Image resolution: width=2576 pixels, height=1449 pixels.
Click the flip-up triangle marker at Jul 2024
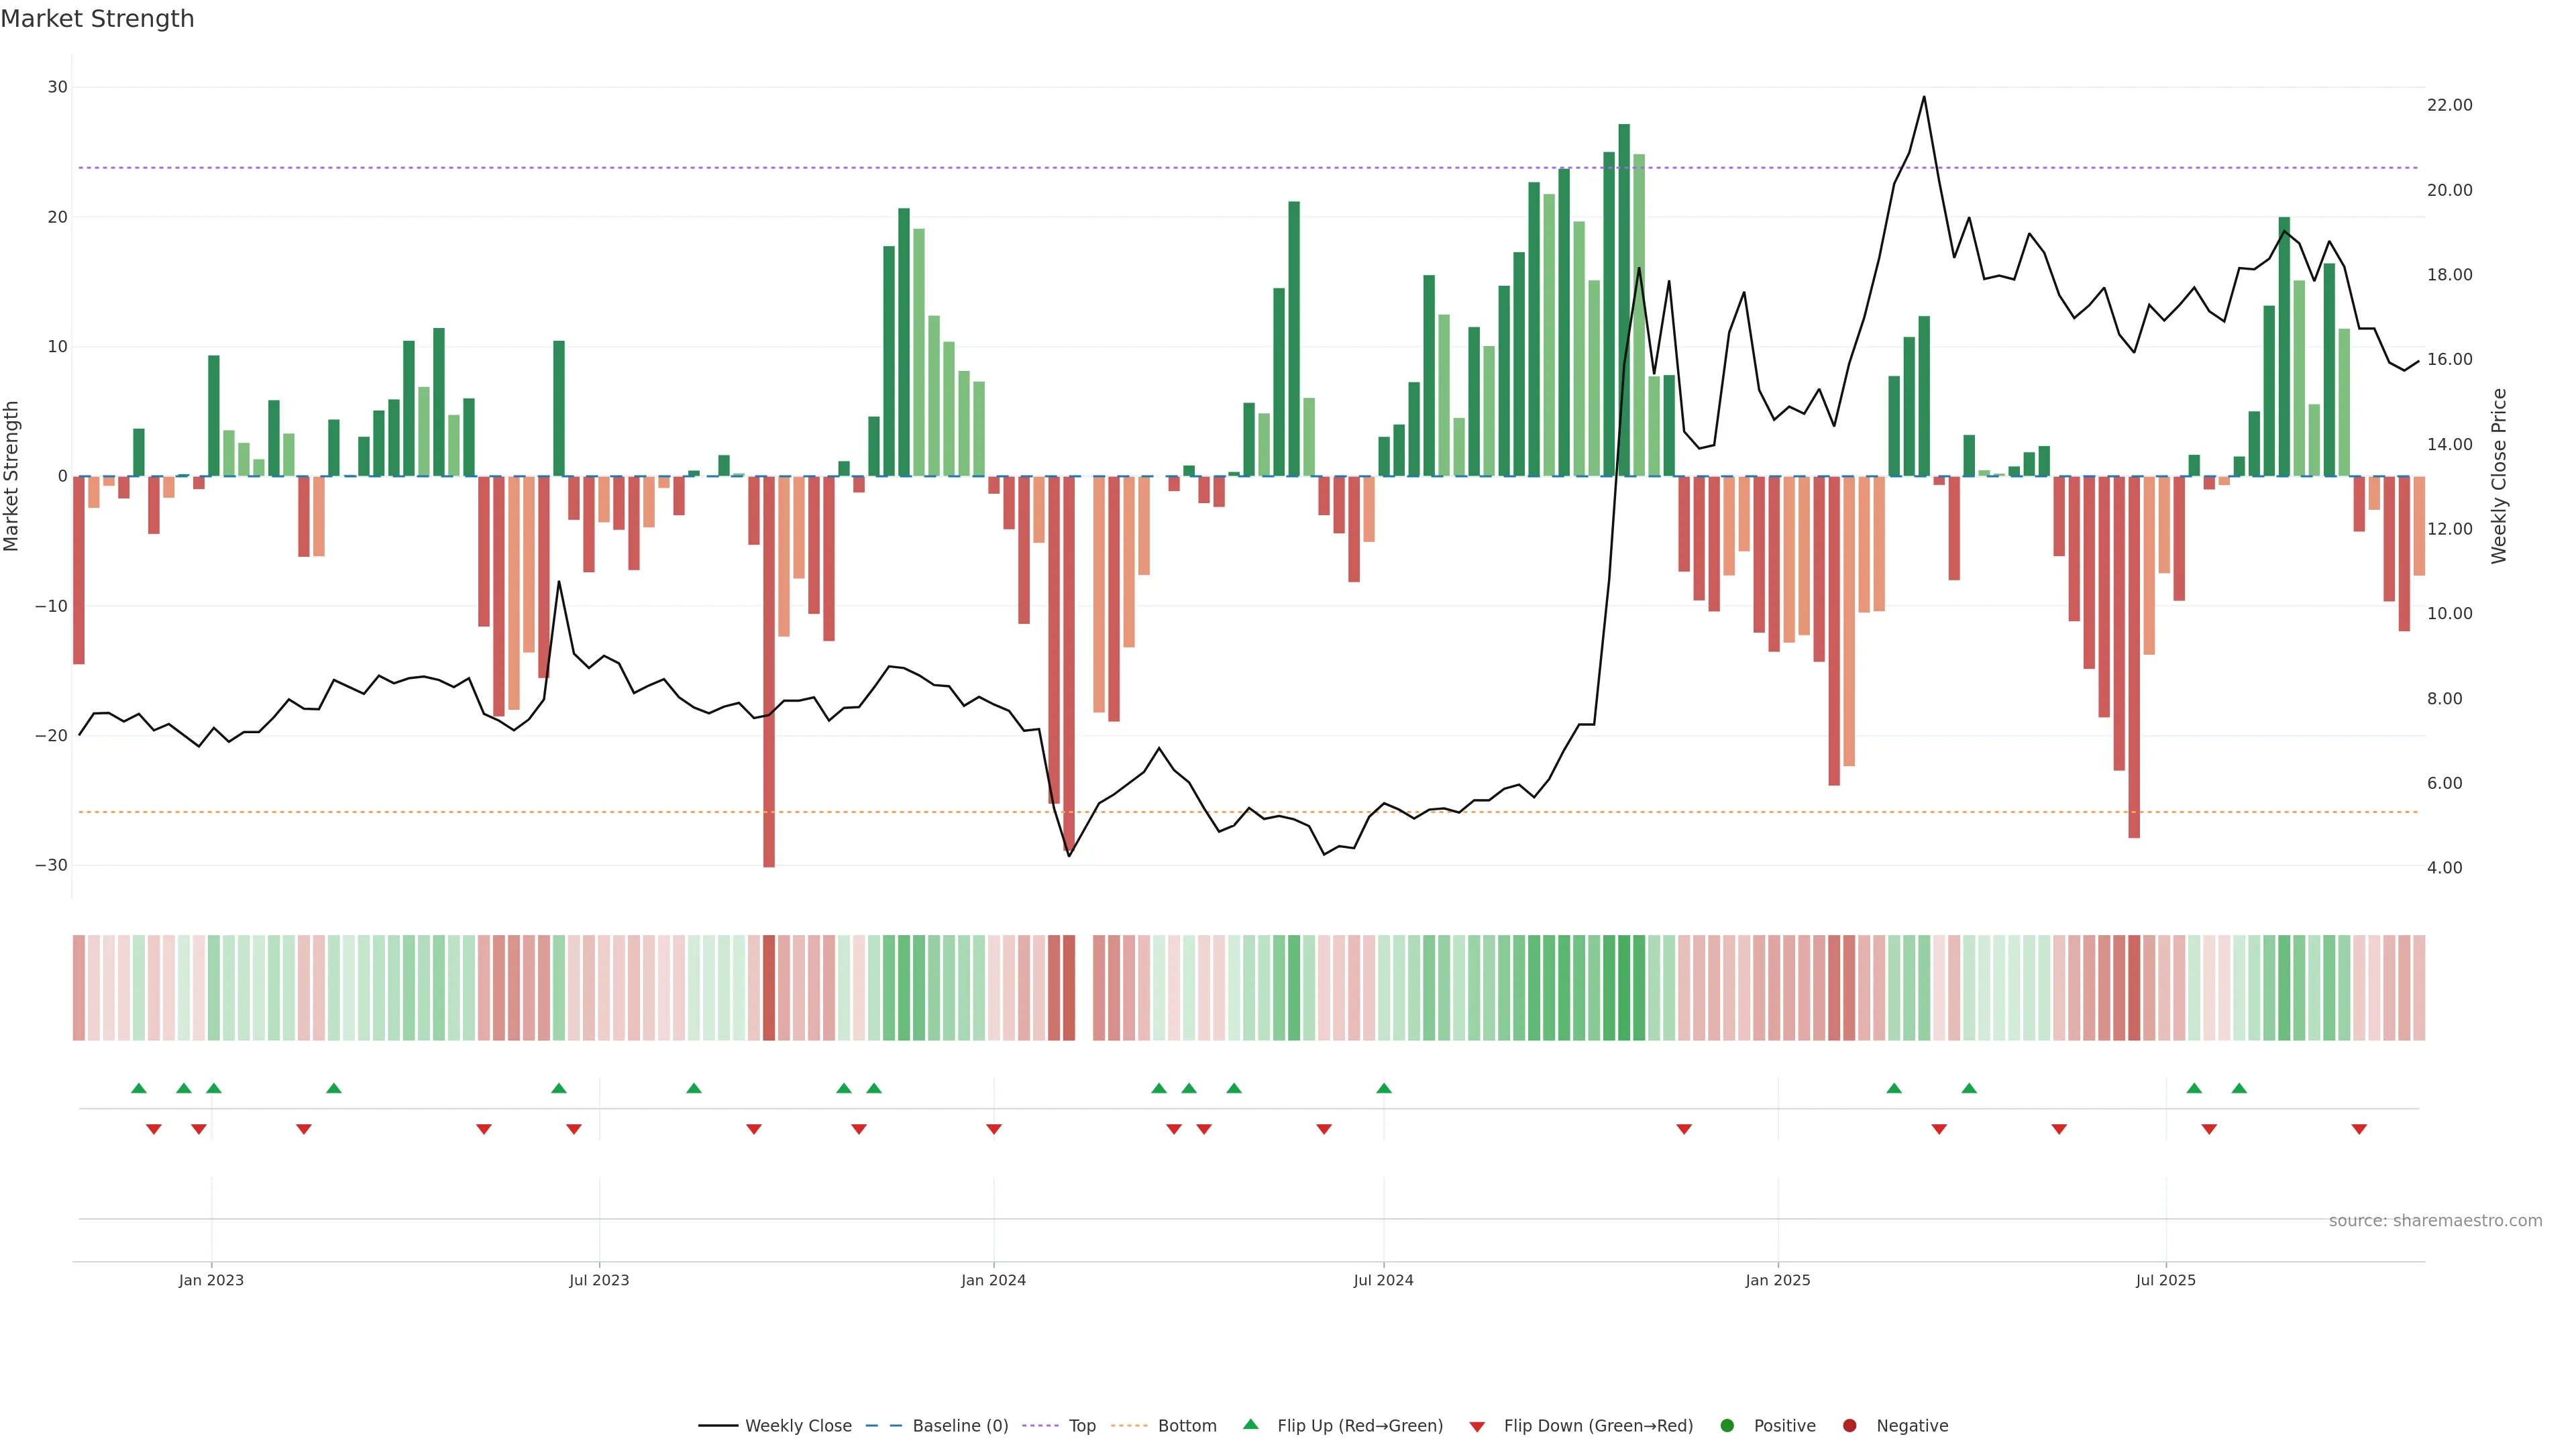tap(1384, 1088)
